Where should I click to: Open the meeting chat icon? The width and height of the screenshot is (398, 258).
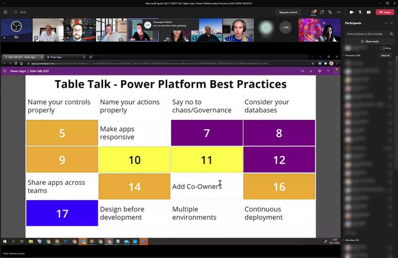point(322,12)
